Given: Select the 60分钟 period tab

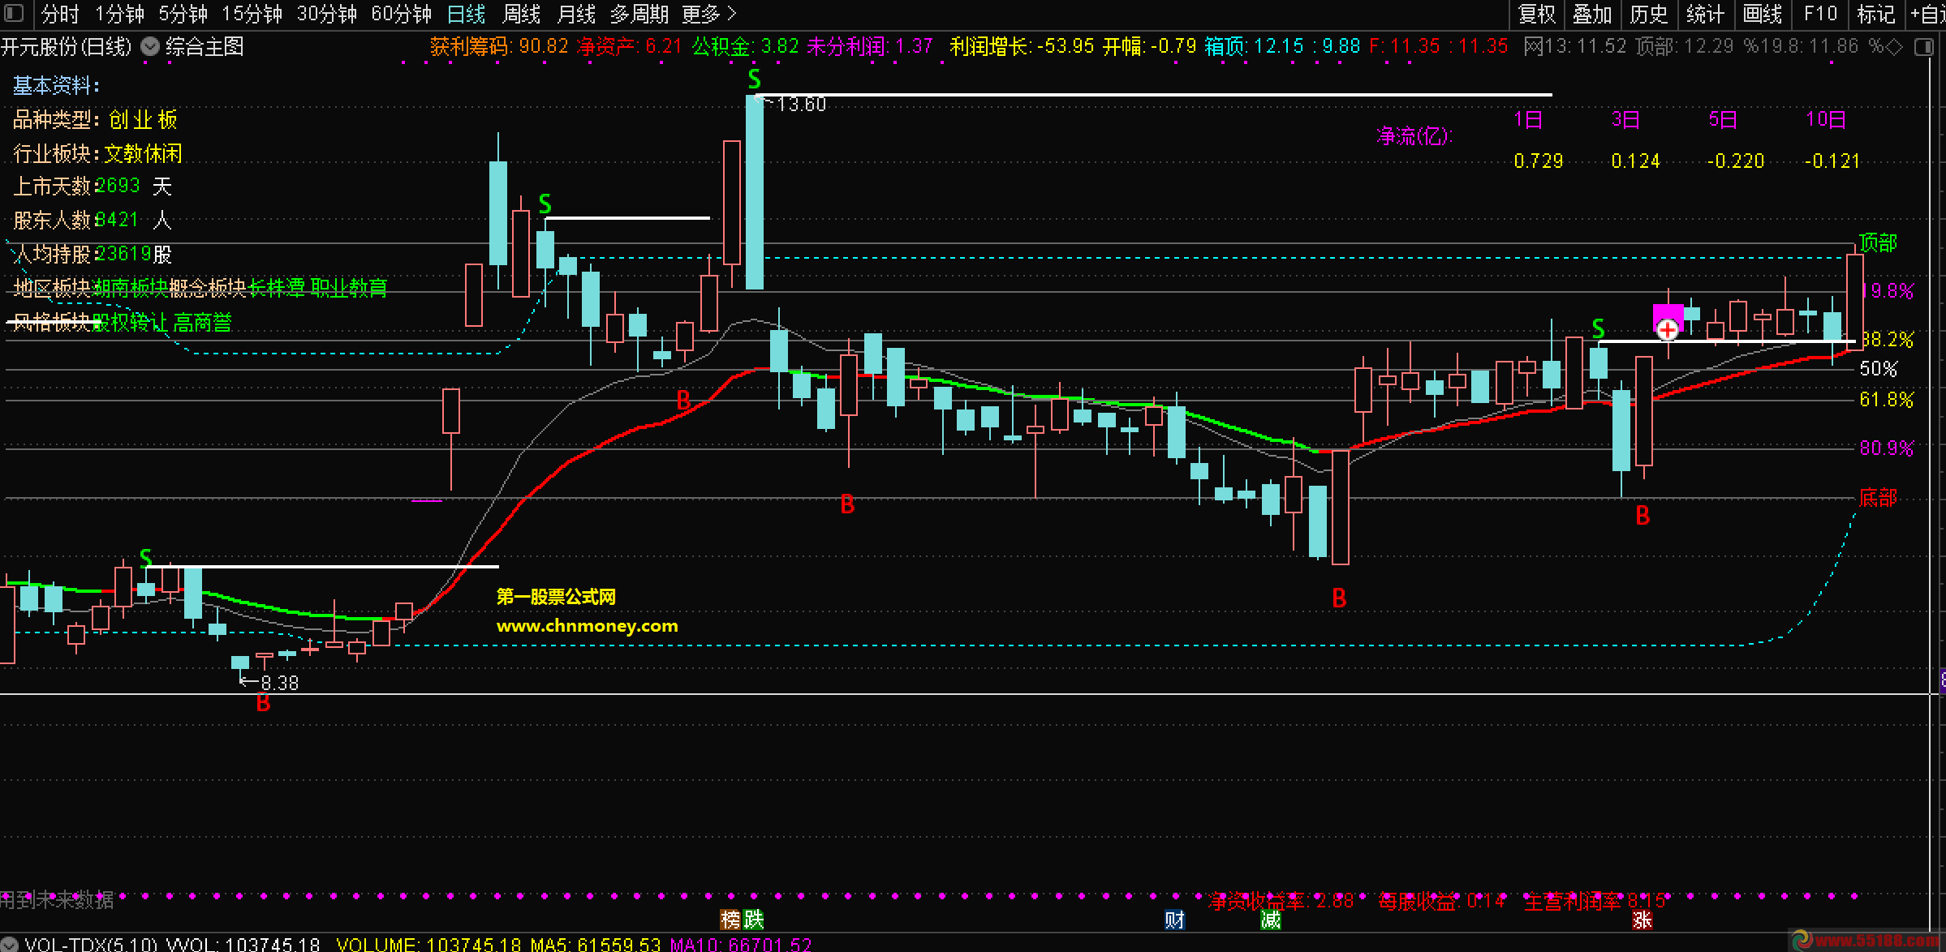Looking at the screenshot, I should pyautogui.click(x=401, y=14).
